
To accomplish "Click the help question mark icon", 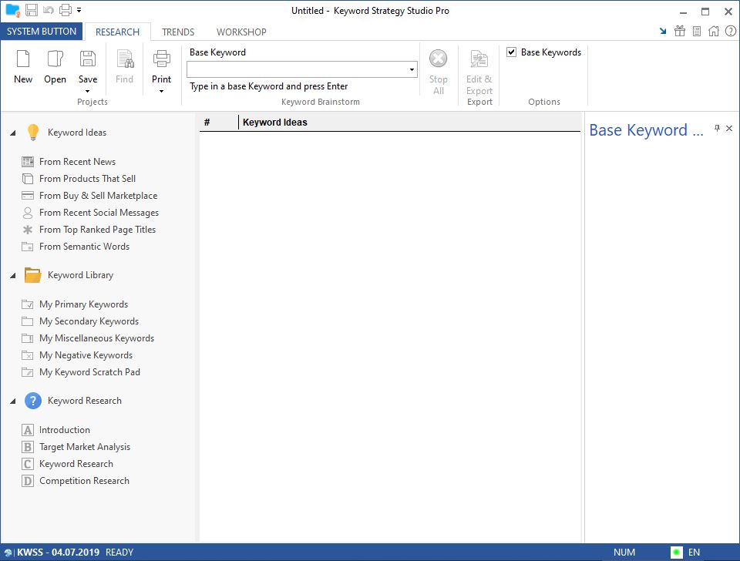I will point(731,31).
